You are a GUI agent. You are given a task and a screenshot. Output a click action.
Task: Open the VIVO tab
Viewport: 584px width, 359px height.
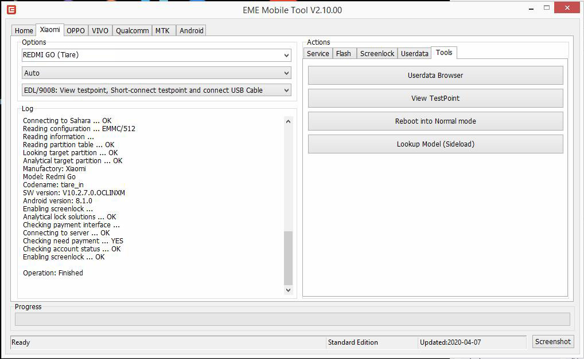[100, 30]
